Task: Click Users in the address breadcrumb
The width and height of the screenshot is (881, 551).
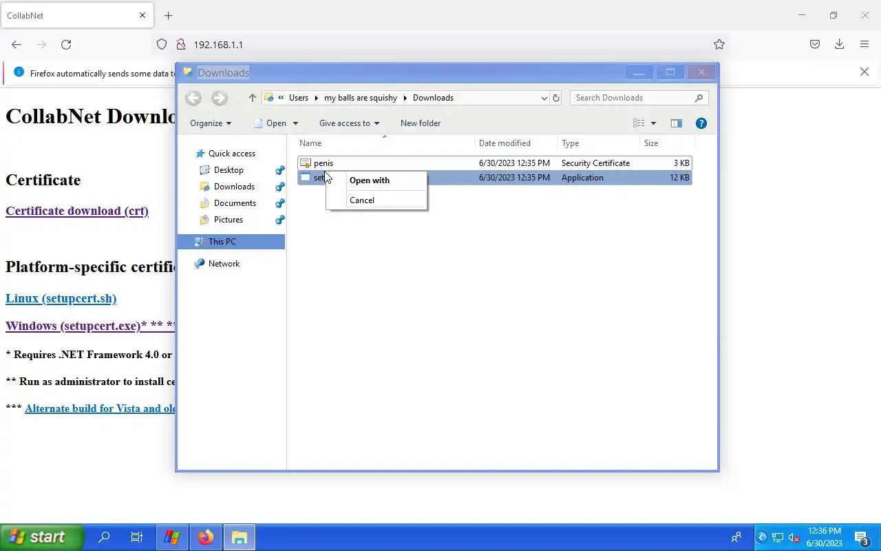Action: pos(299,98)
